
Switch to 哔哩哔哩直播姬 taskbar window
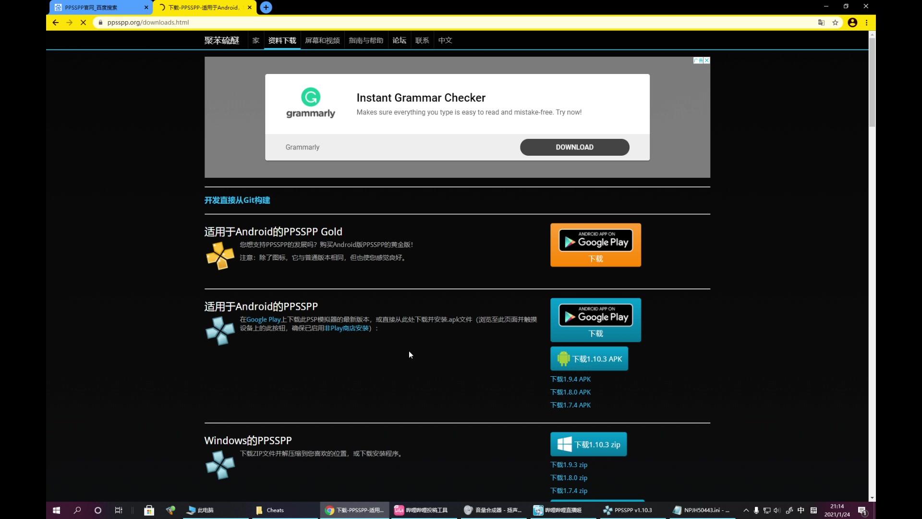(563, 510)
